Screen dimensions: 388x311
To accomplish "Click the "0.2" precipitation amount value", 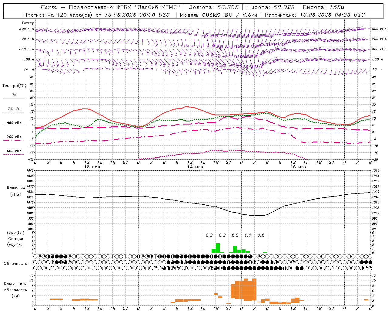I will pyautogui.click(x=261, y=235).
